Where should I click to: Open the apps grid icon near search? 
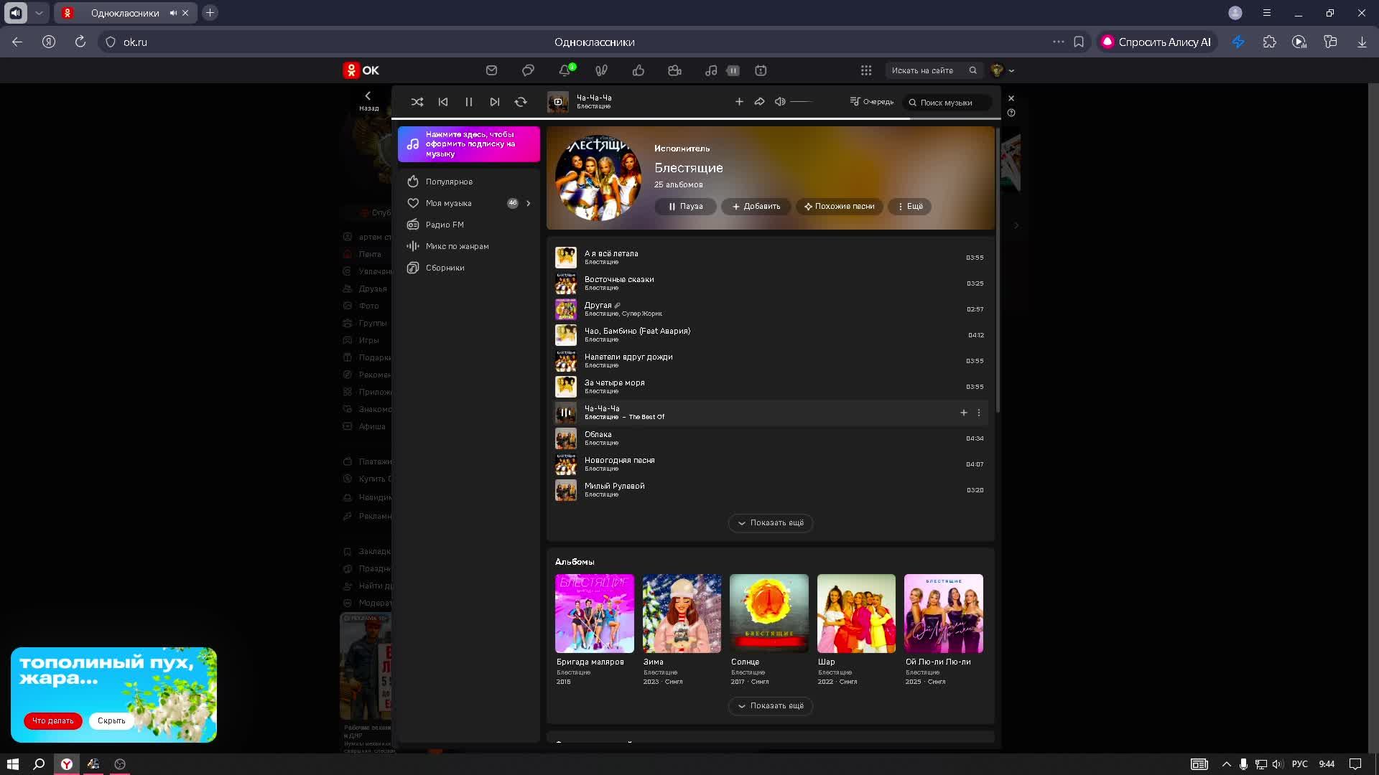point(866,70)
